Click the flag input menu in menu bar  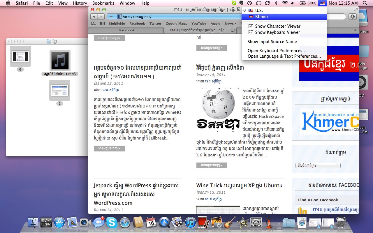pyautogui.click(x=322, y=3)
